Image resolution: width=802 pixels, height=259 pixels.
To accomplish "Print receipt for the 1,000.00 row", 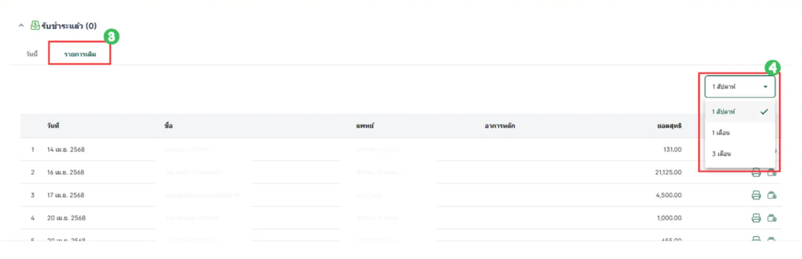I will 756,218.
